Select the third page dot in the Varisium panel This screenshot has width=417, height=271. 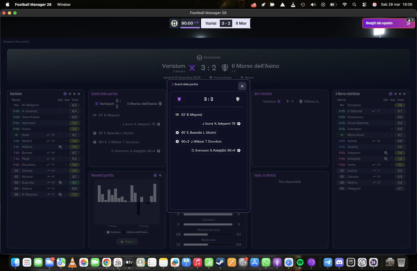click(74, 94)
